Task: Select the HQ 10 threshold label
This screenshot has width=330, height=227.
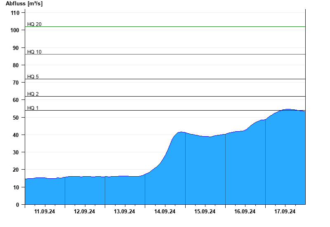Action: point(34,52)
